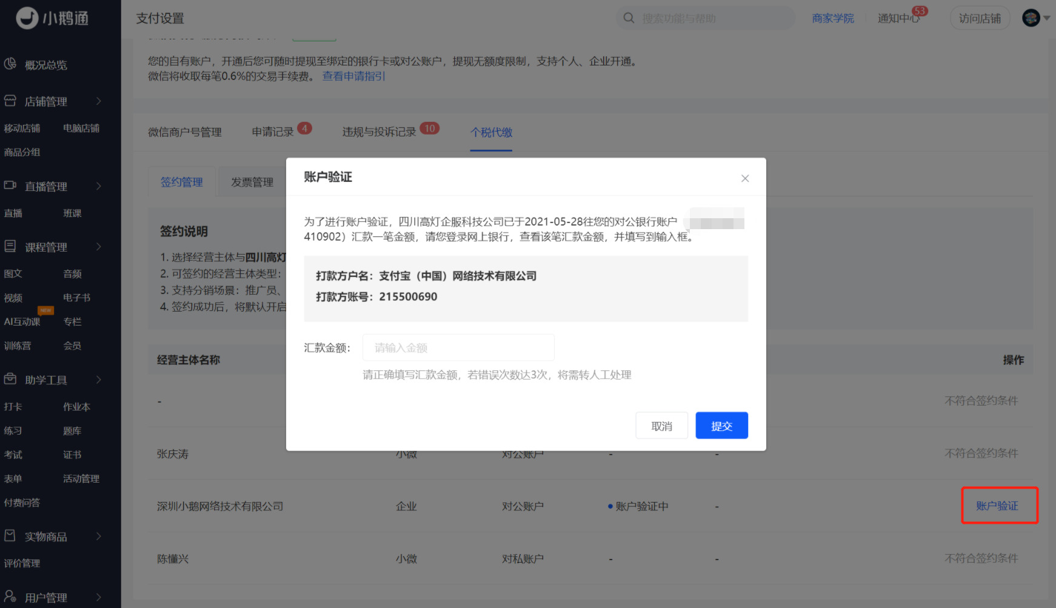This screenshot has width=1056, height=608.
Task: Click 陈懂兴 in the table
Action: (x=173, y=558)
